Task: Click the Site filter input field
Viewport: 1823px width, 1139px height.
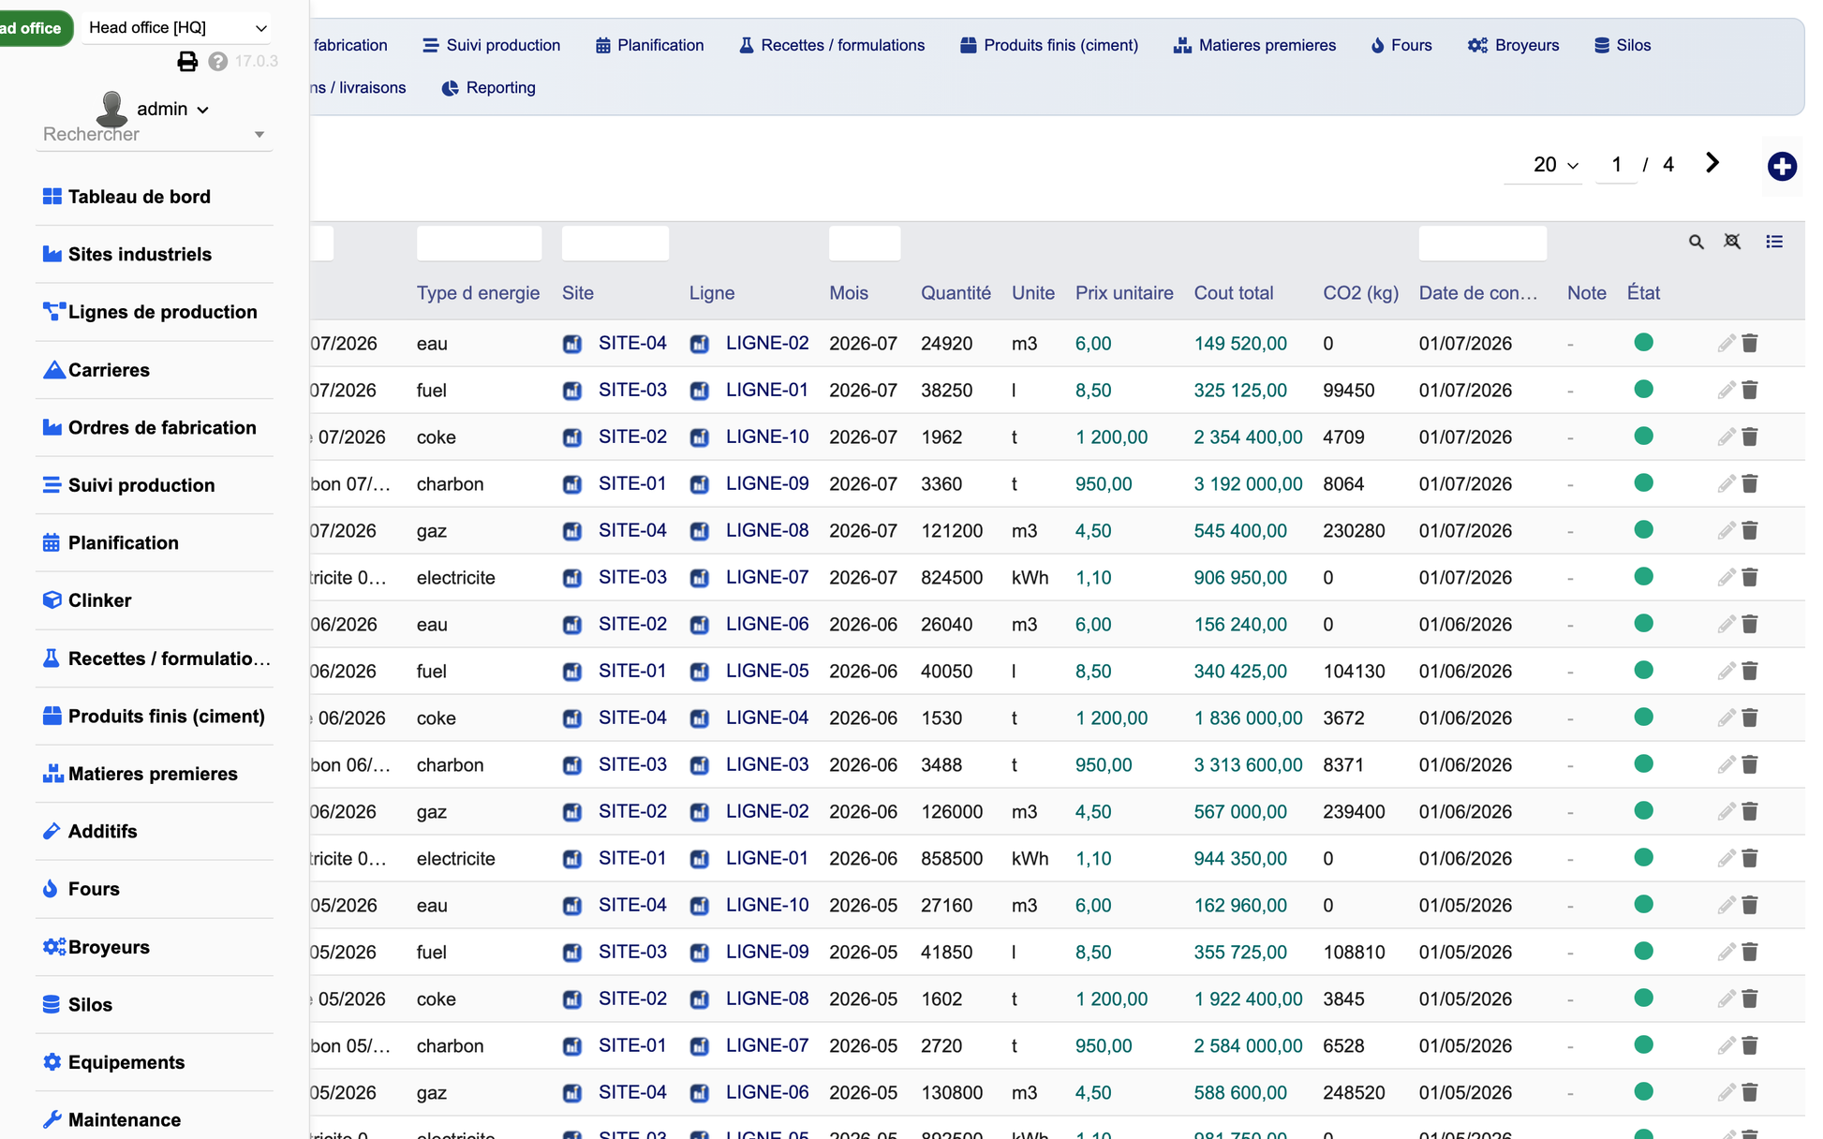Action: [x=615, y=243]
